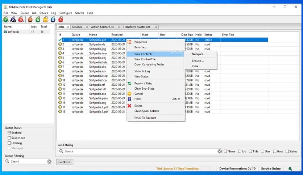This screenshot has height=175, width=303.
Task: Click the green arrows icon beside Reprint / Retry
Action: coord(129,83)
